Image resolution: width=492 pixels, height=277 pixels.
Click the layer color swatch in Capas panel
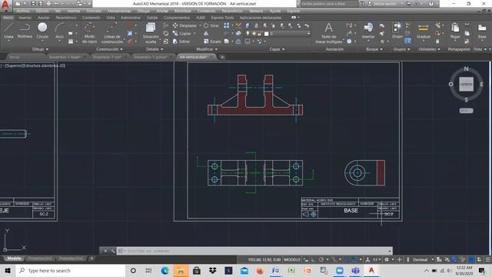click(x=267, y=34)
